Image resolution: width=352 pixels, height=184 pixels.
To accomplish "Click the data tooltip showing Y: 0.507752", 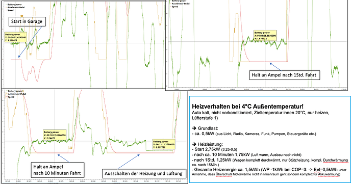I will coord(164,144).
